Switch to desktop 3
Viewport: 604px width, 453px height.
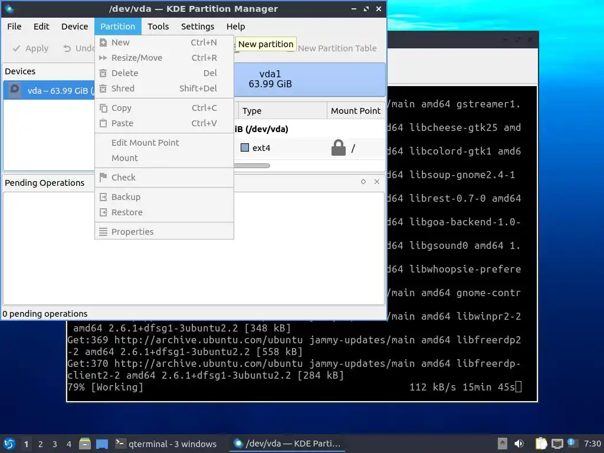(55, 444)
